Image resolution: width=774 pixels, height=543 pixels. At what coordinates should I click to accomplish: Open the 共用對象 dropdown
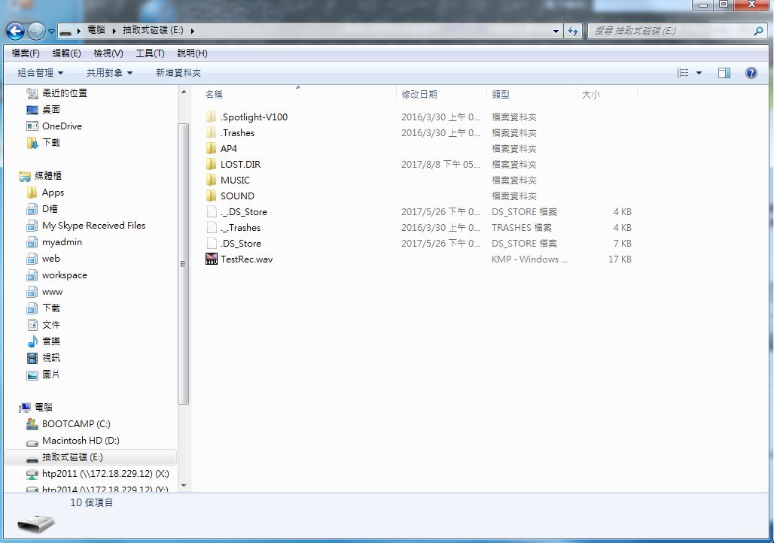[110, 73]
